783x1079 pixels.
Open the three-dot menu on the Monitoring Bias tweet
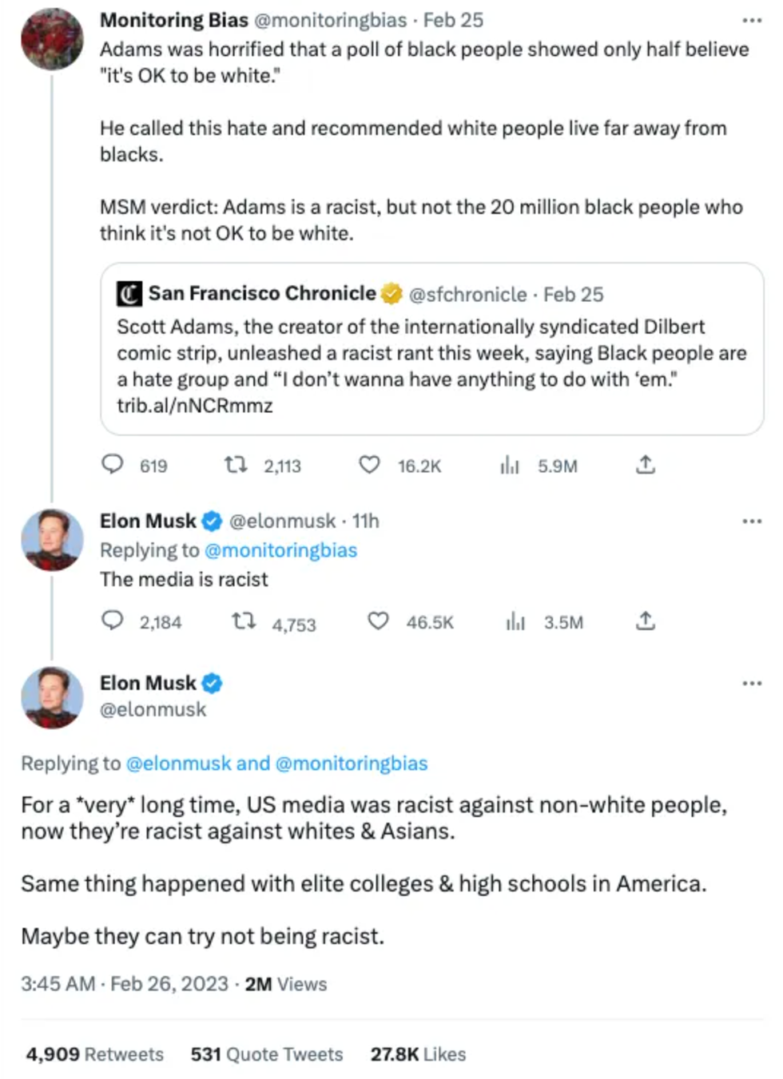coord(752,18)
